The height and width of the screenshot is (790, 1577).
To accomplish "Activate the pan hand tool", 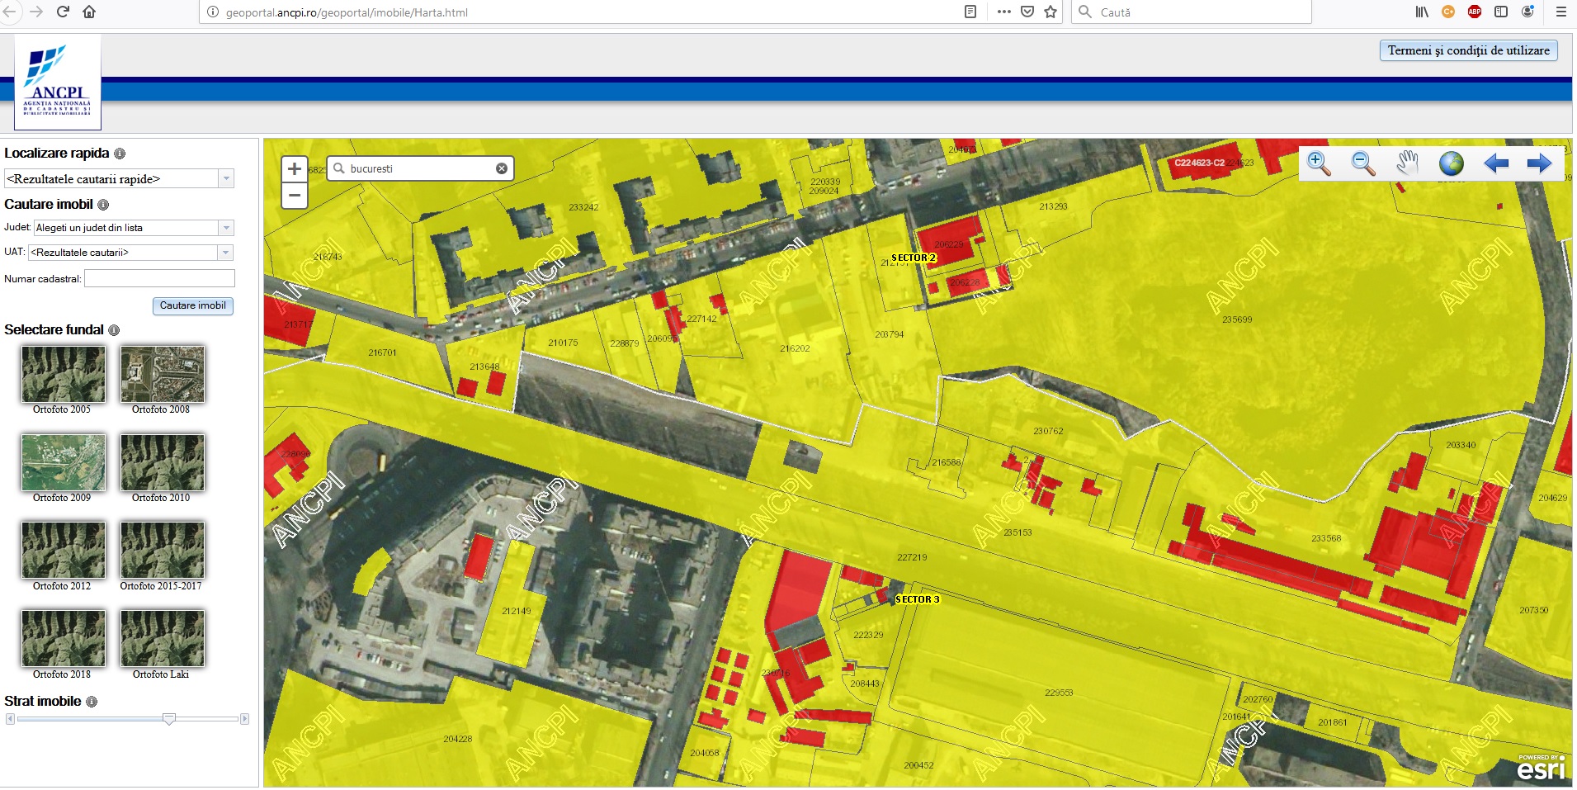I will click(1407, 163).
